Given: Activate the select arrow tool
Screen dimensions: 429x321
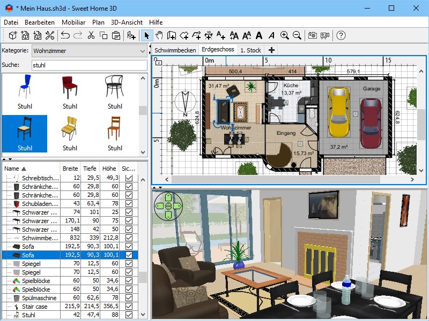Looking at the screenshot, I should coord(147,35).
